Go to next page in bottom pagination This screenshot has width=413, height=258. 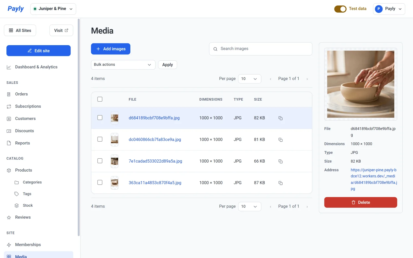coord(307,207)
